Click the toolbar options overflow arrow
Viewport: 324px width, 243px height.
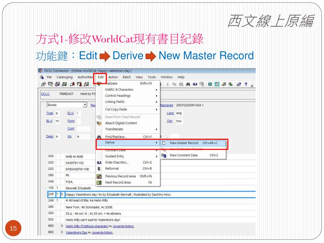click(x=252, y=86)
